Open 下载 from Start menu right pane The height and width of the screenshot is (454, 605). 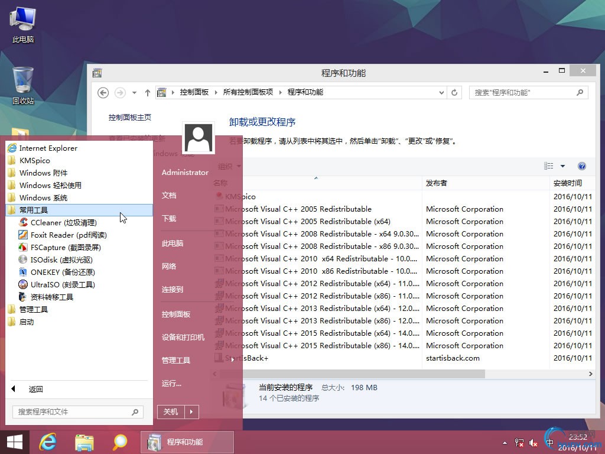(169, 219)
